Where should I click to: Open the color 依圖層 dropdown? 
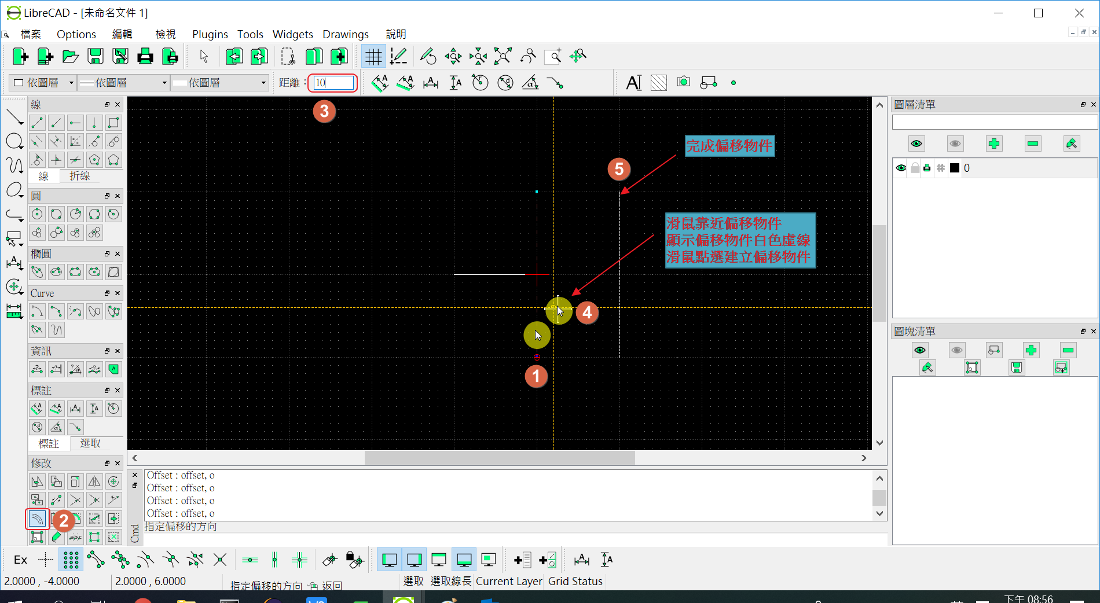click(44, 83)
